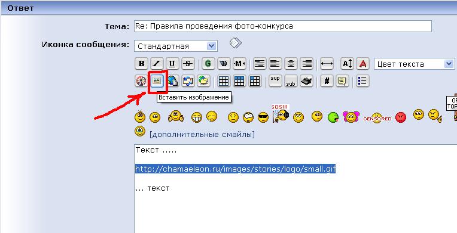Click the message icon preview next to dropdown

point(236,43)
